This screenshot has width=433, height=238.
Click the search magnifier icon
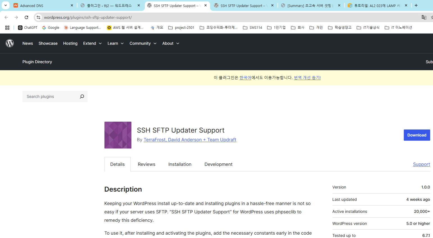82,96
